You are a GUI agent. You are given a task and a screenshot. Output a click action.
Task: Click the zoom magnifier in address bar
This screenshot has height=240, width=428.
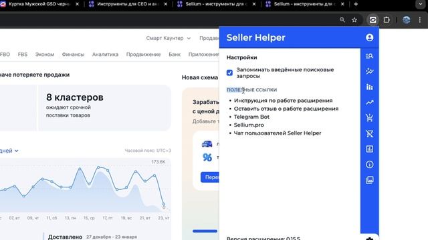tap(342, 20)
